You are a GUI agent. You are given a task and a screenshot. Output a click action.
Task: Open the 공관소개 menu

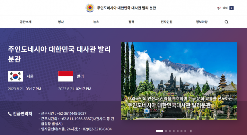click(25, 22)
